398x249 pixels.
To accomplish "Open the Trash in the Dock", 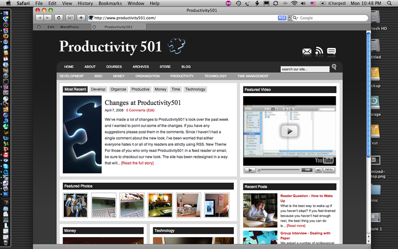I will [x=5, y=242].
